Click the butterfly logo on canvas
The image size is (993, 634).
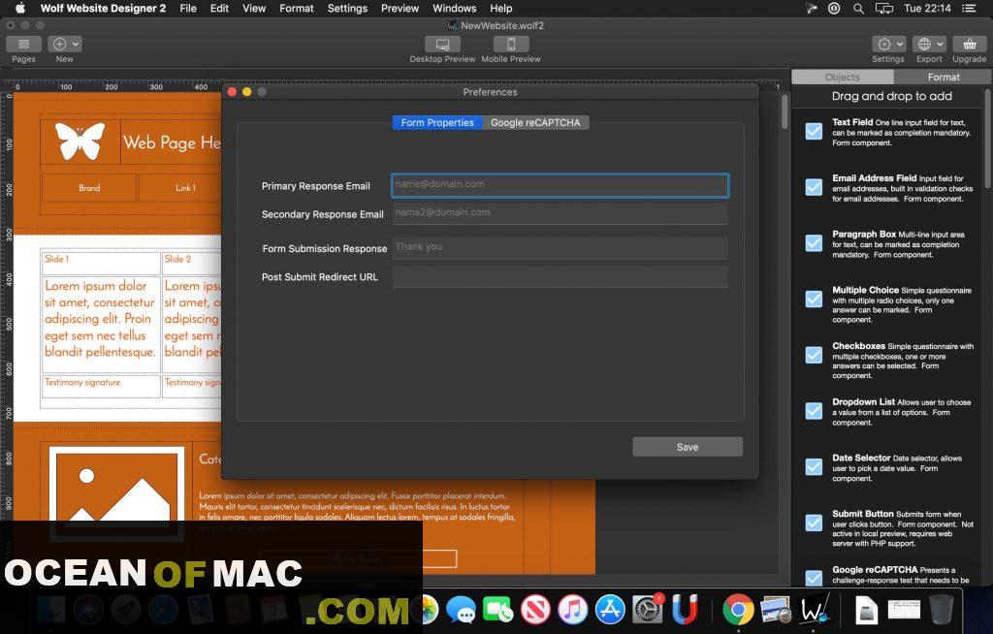click(x=80, y=141)
